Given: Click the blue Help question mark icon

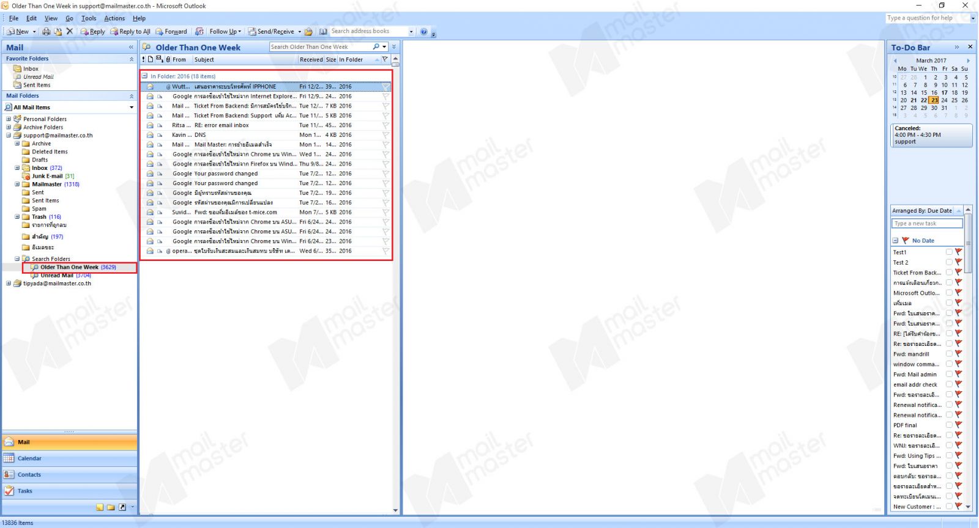Looking at the screenshot, I should (424, 31).
